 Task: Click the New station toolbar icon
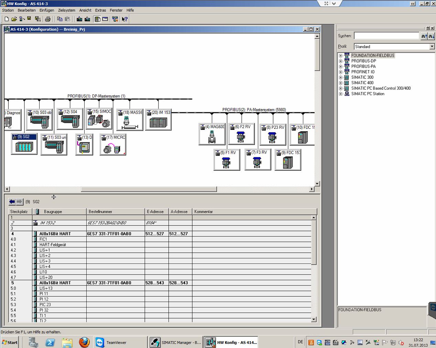tap(7, 19)
